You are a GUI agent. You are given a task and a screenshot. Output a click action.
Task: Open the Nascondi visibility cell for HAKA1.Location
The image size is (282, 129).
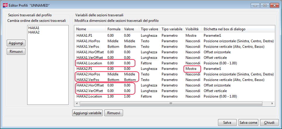[x=193, y=63]
